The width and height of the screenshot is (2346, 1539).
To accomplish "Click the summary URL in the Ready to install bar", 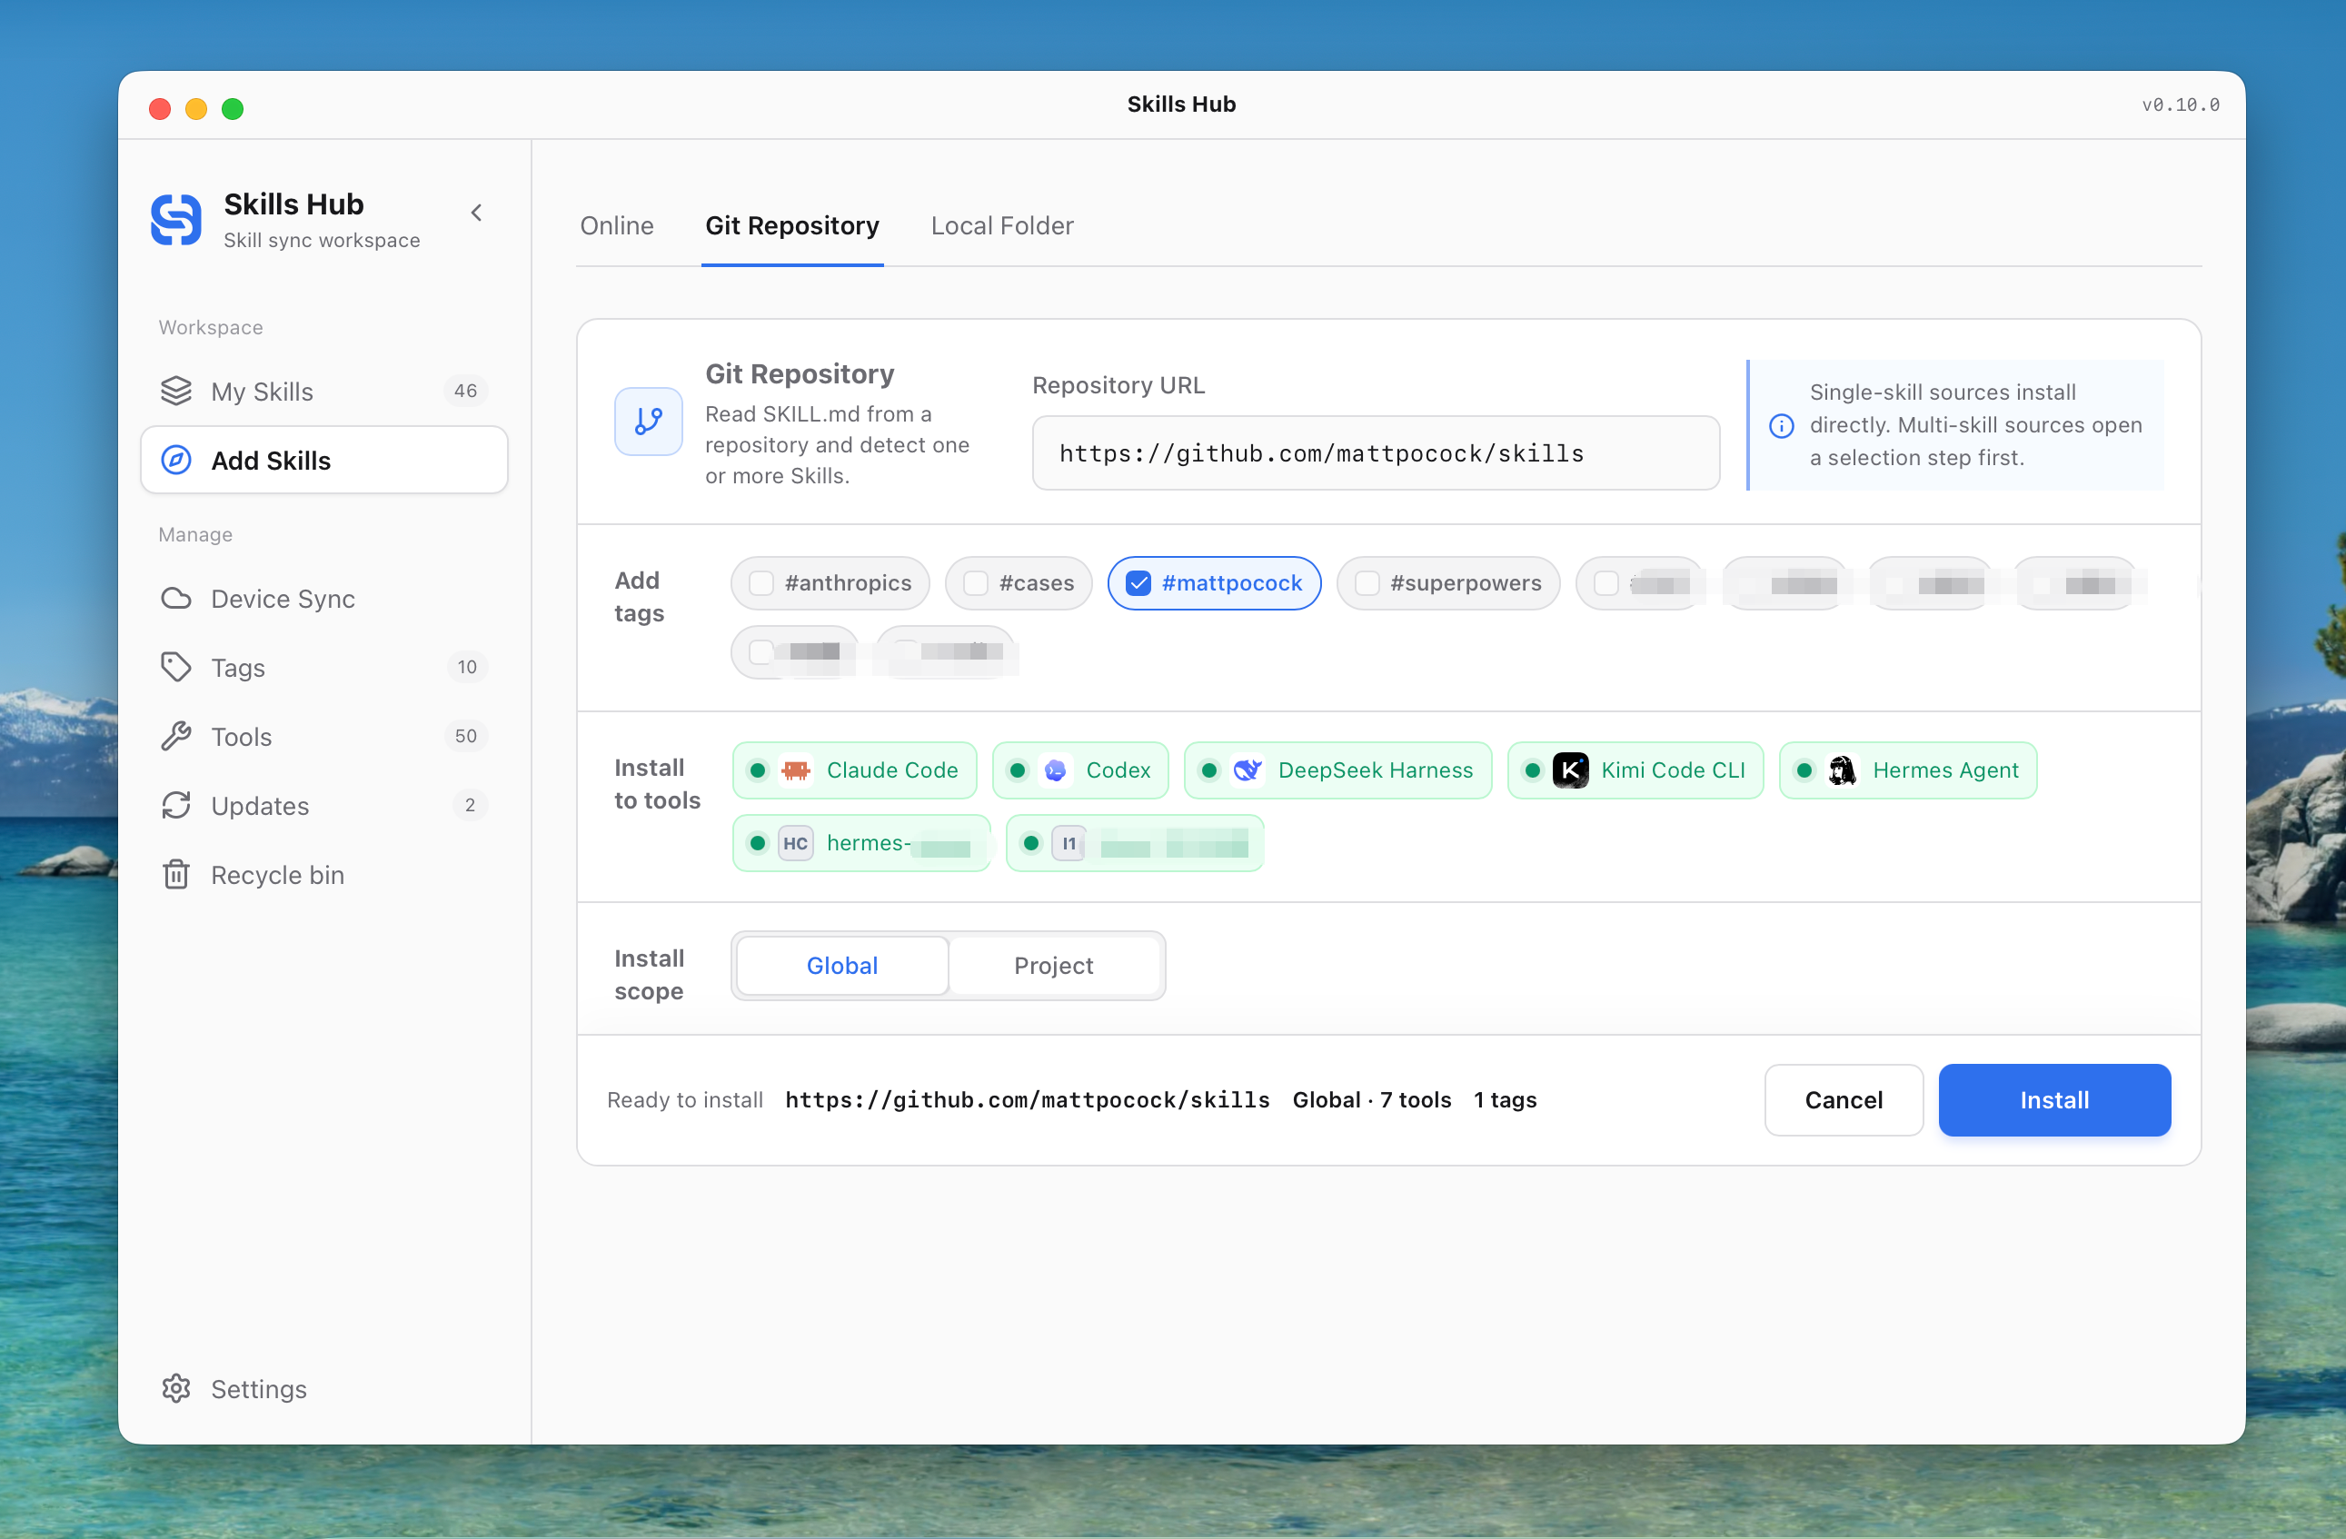I will point(1027,1099).
